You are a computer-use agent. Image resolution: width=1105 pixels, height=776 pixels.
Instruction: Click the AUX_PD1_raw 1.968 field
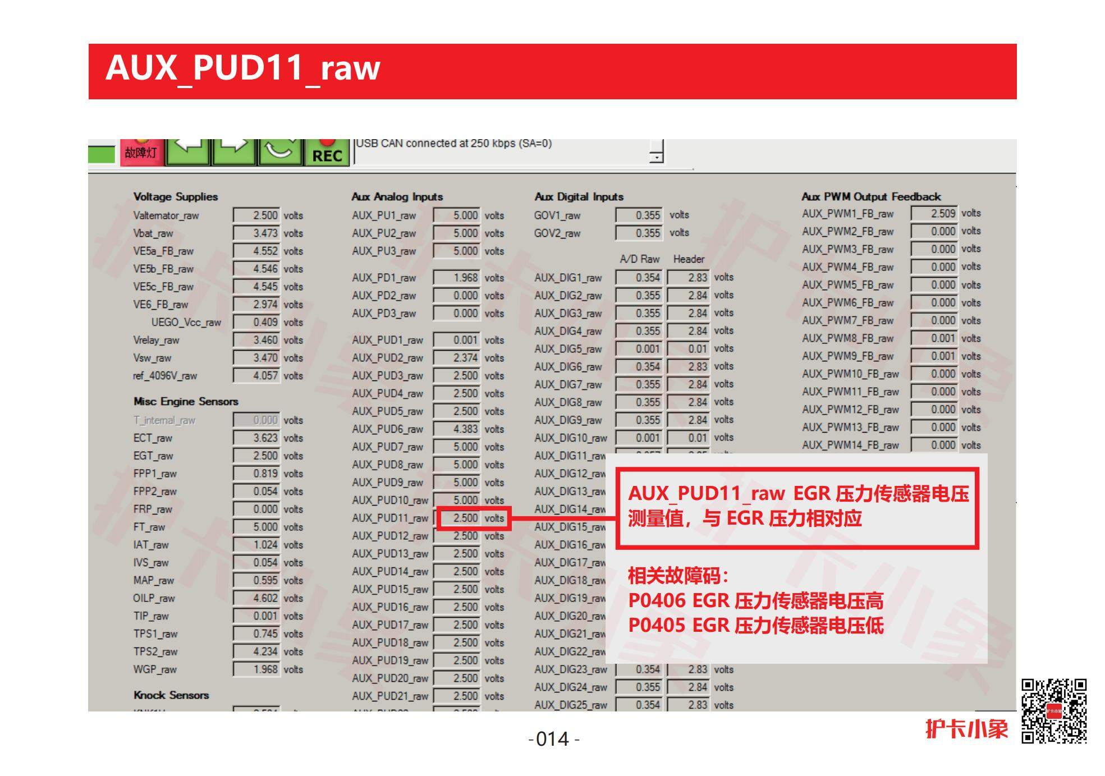click(x=457, y=278)
